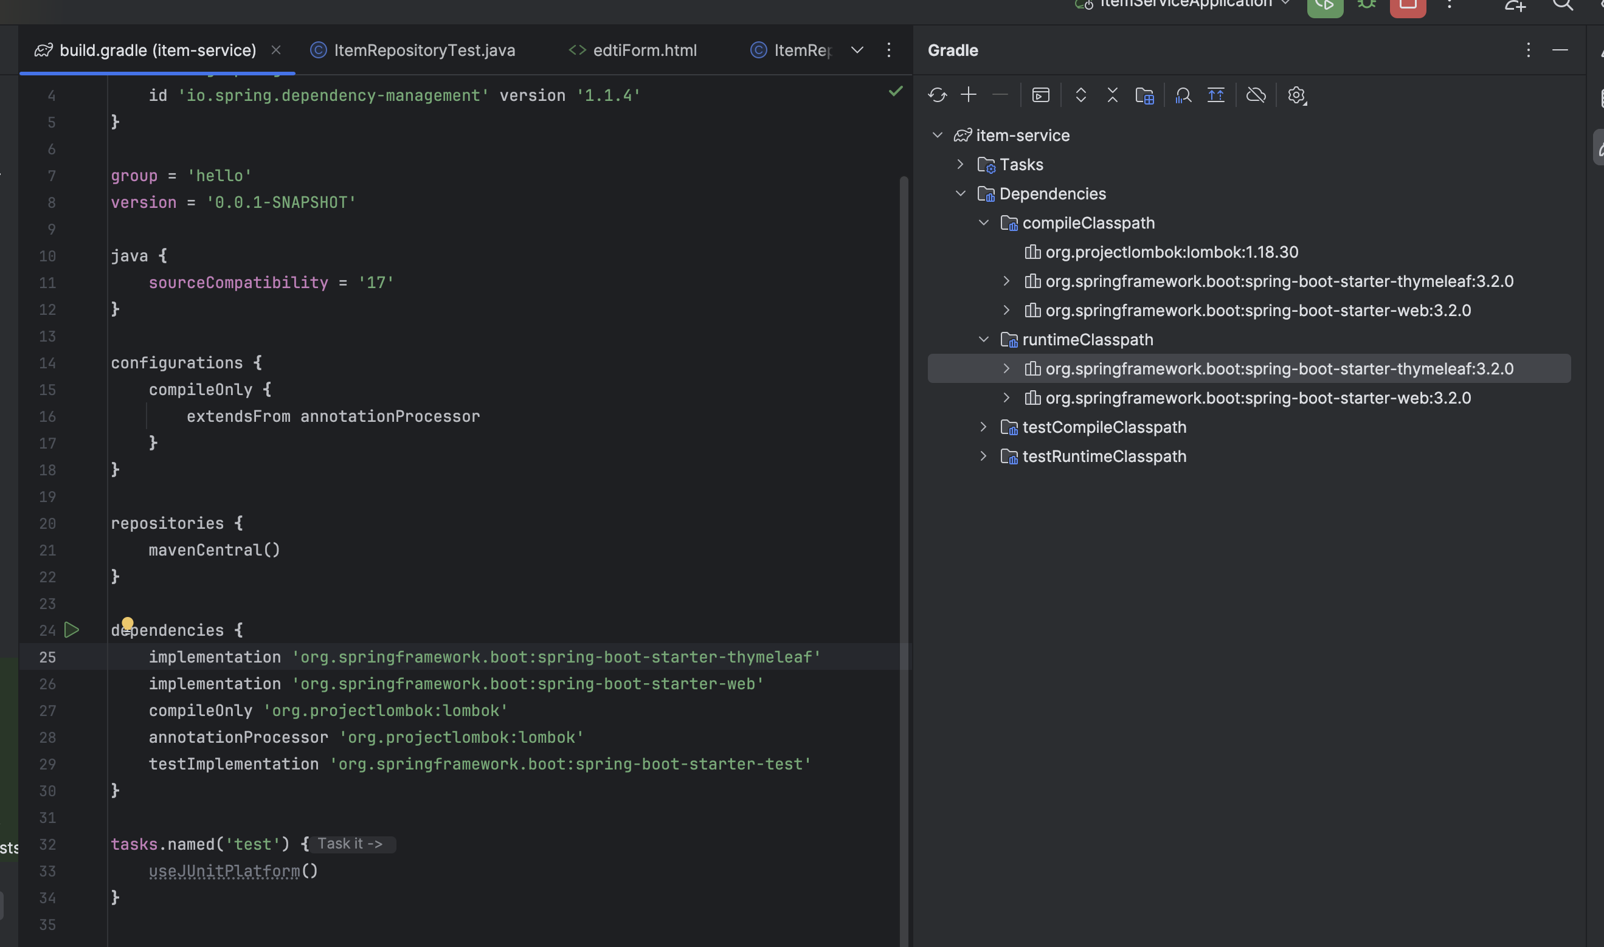Click the '0.0.1-SNAPSHOT' version string
Viewport: 1604px width, 947px height.
click(281, 202)
